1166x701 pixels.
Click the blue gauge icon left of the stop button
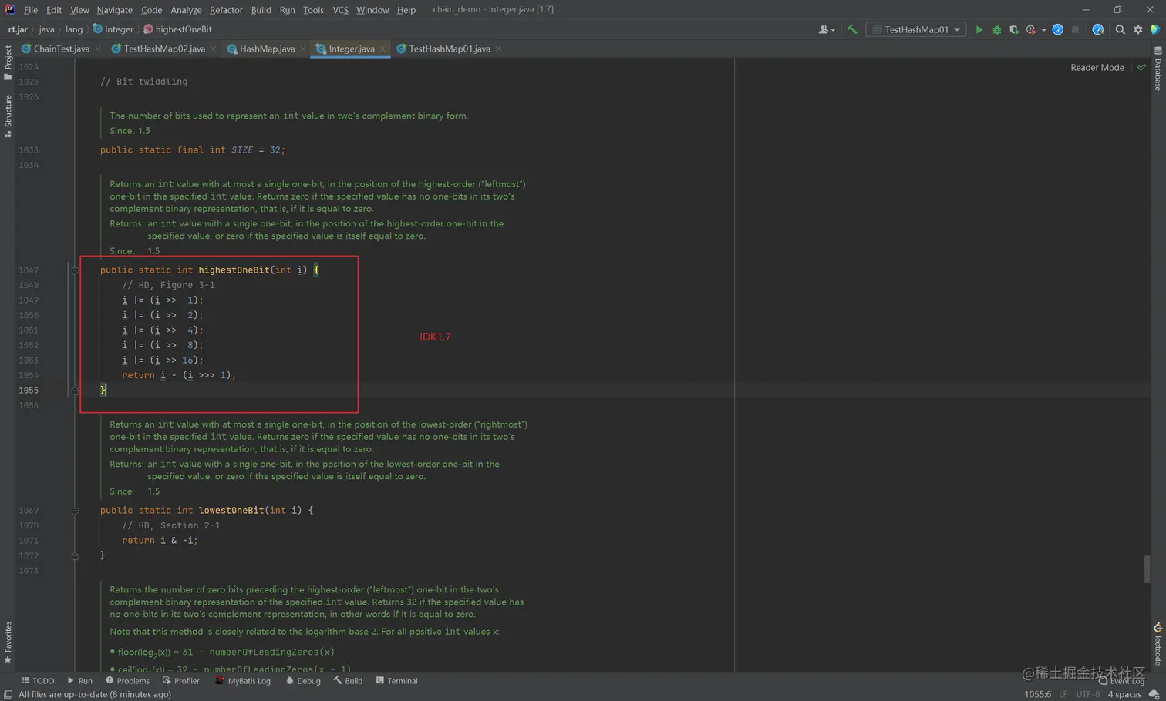tap(1058, 29)
